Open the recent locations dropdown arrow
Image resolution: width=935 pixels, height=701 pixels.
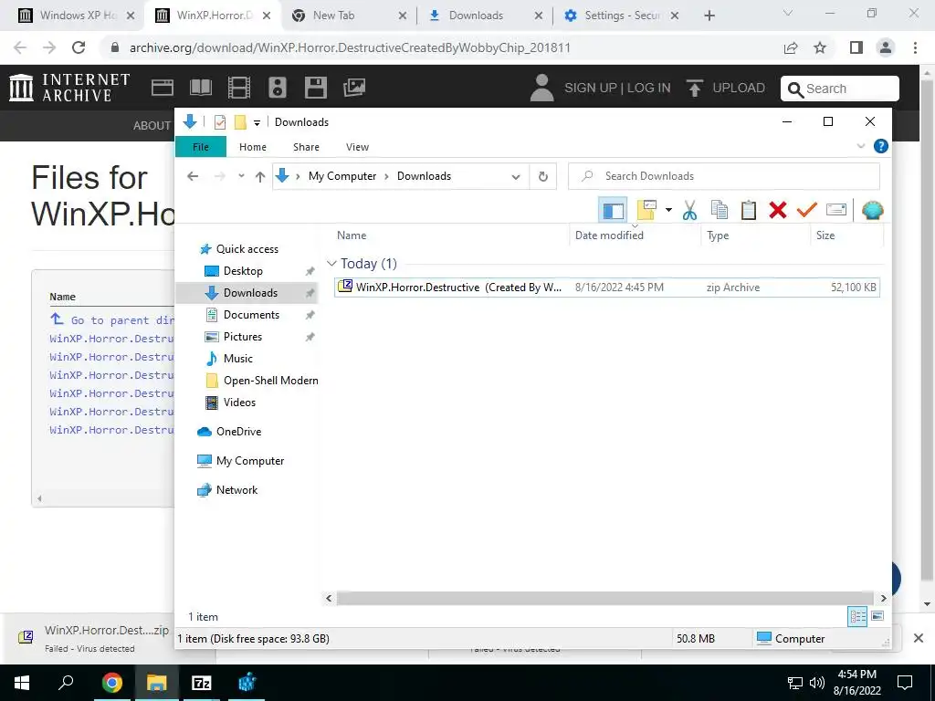tap(241, 176)
